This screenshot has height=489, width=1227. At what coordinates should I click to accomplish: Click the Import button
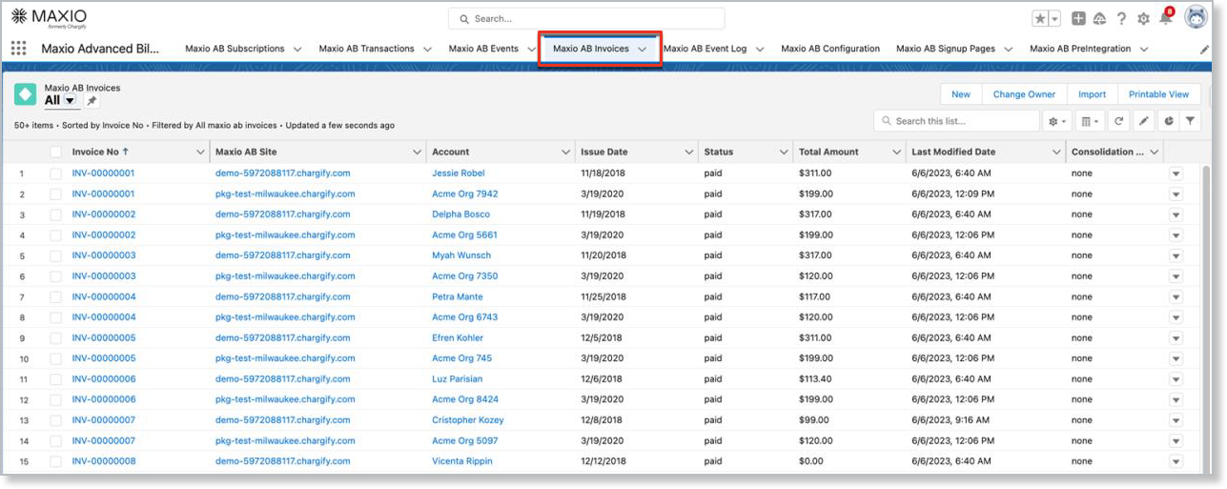click(x=1092, y=94)
